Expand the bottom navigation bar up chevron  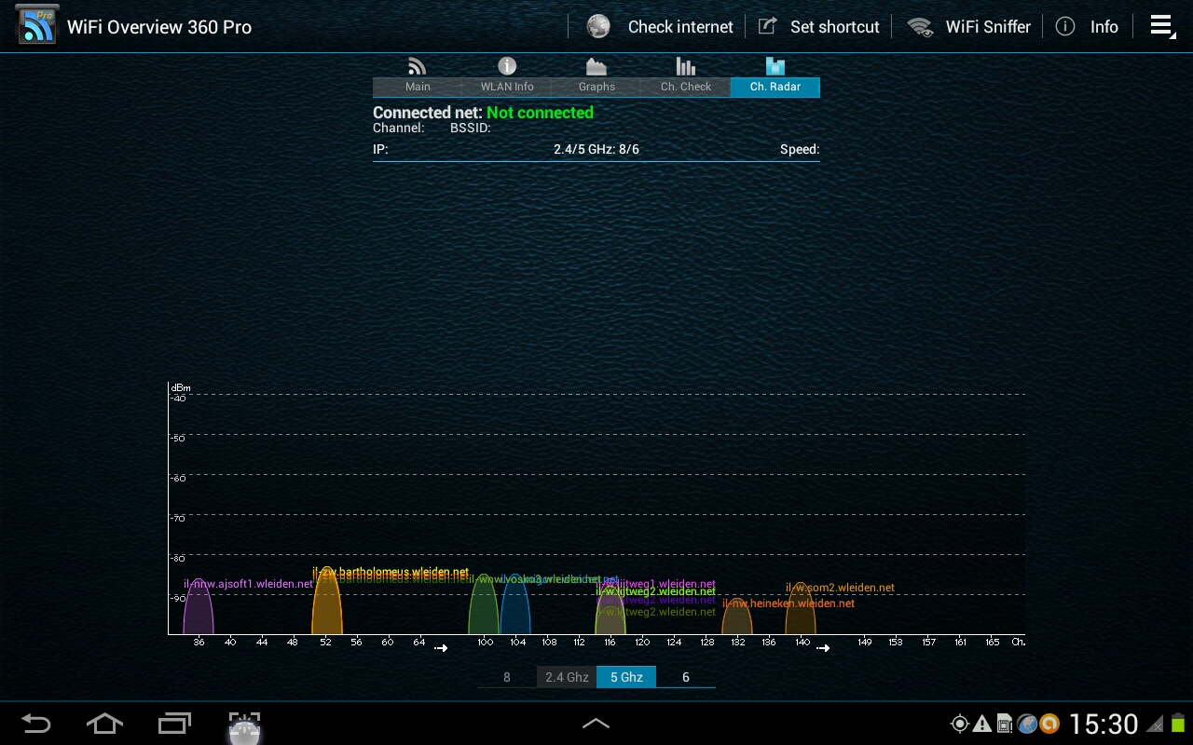tap(596, 723)
